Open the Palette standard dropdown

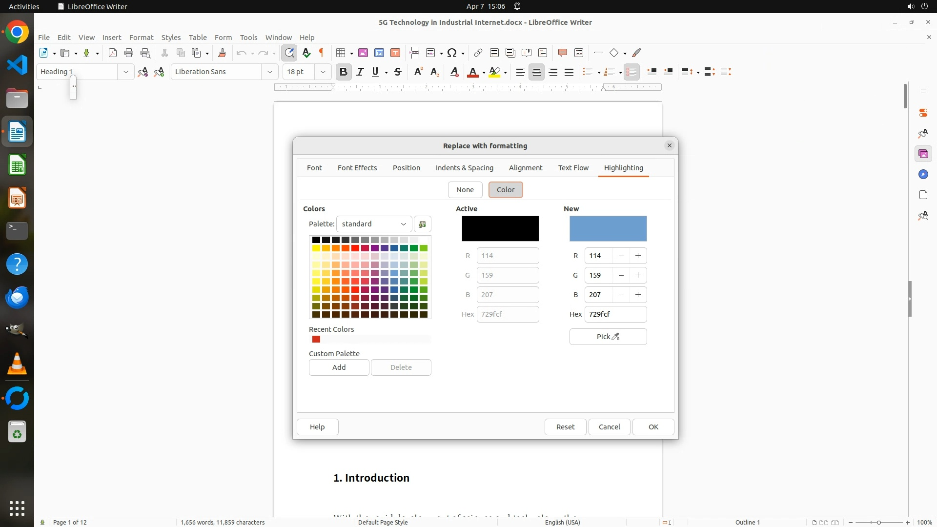374,224
